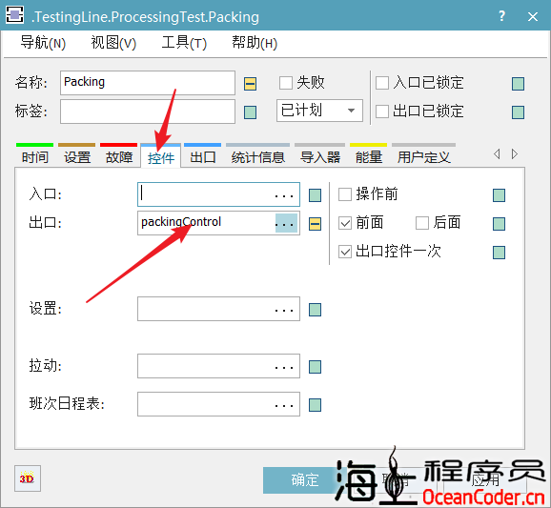Browse for 出口 control using the highlighted ellipsis
The width and height of the screenshot is (551, 508).
[286, 223]
